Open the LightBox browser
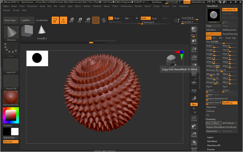This screenshot has height=152, width=243. click(26, 20)
